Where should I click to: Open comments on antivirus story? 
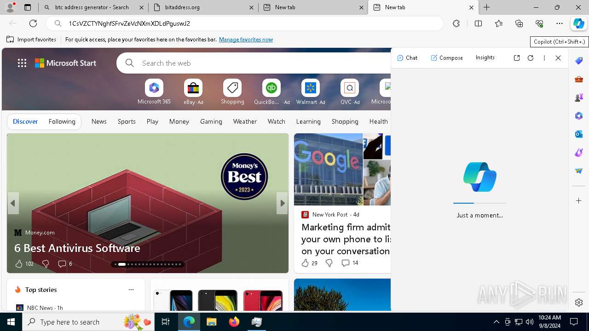pyautogui.click(x=65, y=264)
